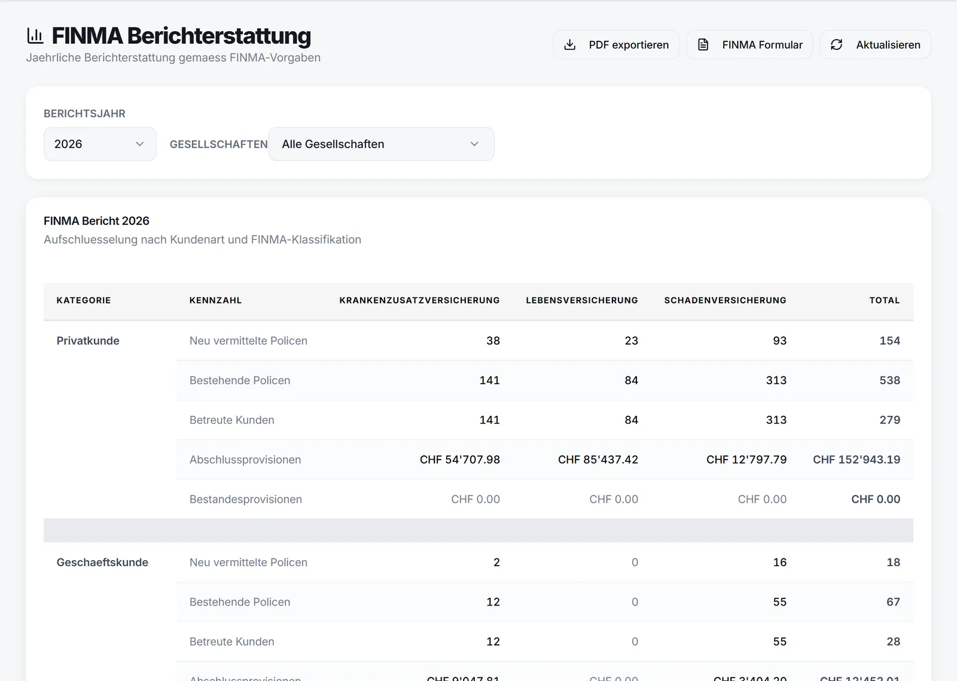
Task: Click the chevron of Alle Gesellschaften selector
Action: pyautogui.click(x=474, y=144)
